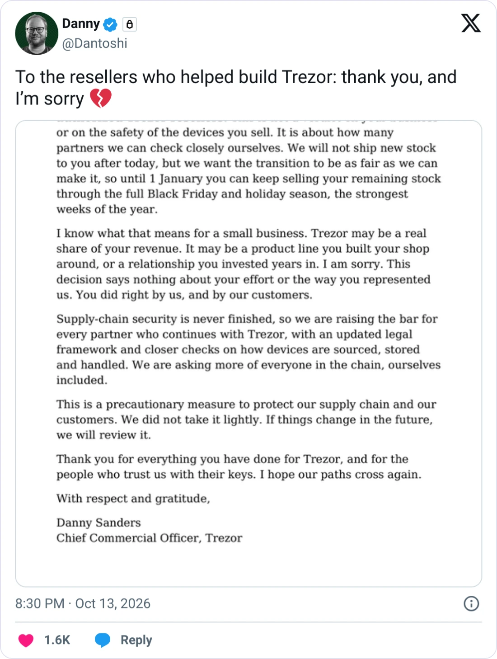Screen dimensions: 497x659
Task: Open the attached letter image
Action: [248, 354]
